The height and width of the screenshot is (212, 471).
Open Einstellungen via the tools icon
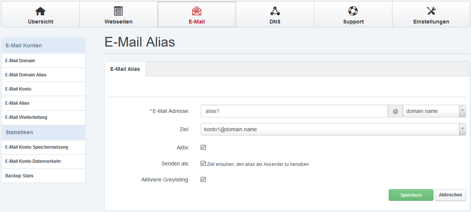pos(431,11)
